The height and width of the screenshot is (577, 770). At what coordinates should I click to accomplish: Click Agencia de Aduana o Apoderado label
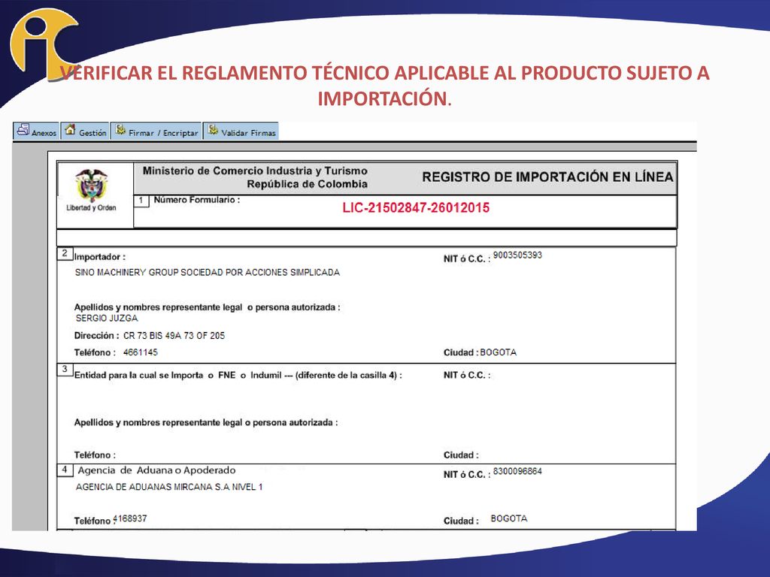156,470
